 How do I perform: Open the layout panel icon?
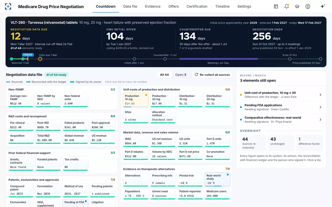click(276, 6)
